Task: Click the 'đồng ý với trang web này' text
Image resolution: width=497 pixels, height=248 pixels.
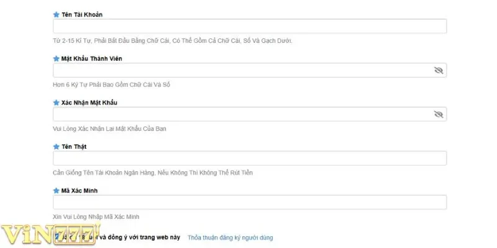Action: click(x=144, y=237)
